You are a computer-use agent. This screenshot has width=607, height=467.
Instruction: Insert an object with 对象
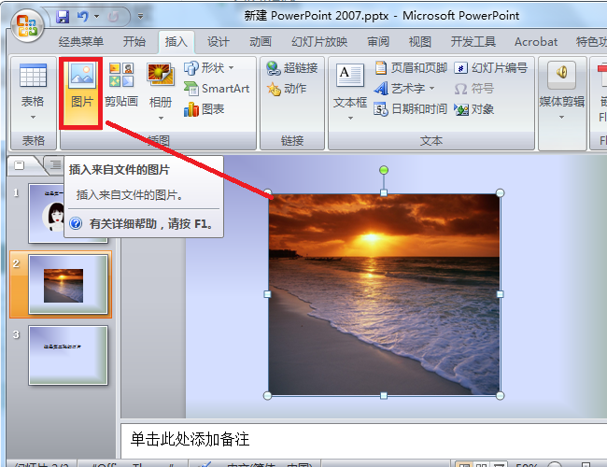tap(473, 109)
